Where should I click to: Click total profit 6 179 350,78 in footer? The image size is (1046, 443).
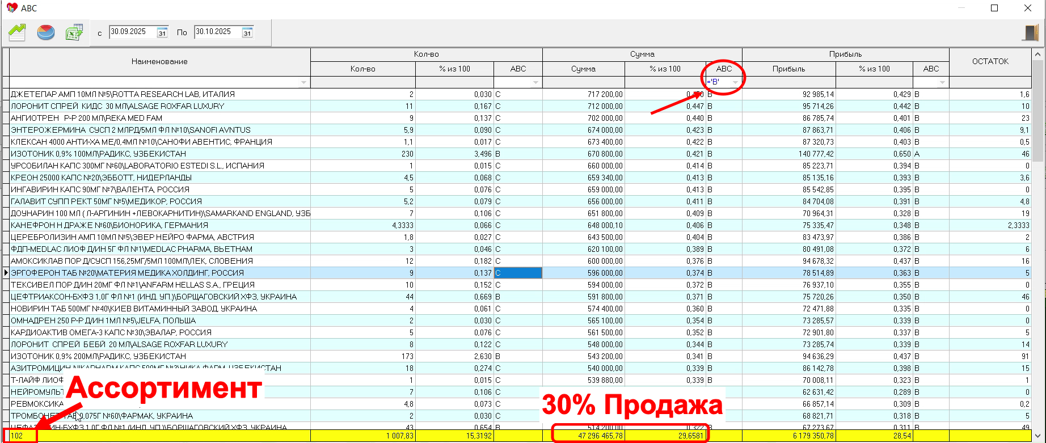[789, 436]
